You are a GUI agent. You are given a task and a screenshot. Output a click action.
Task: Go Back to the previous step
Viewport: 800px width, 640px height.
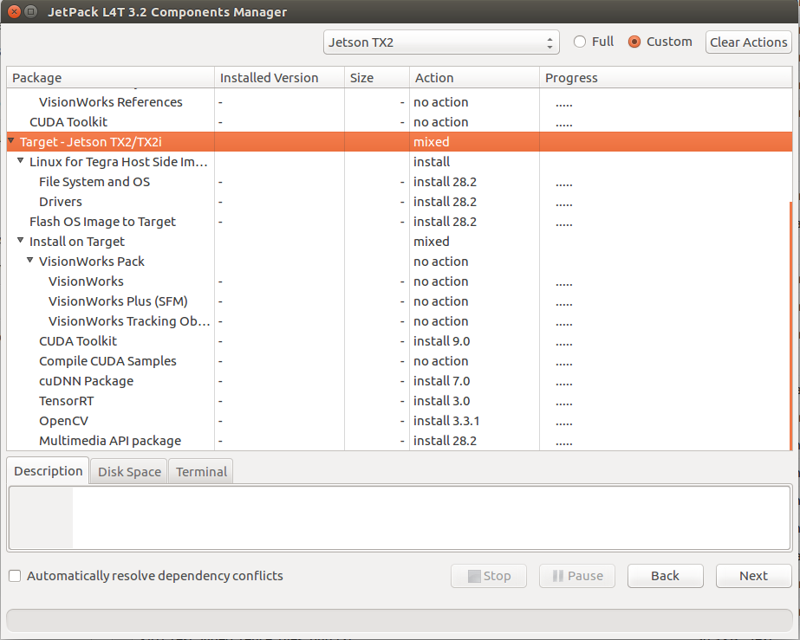coord(666,576)
